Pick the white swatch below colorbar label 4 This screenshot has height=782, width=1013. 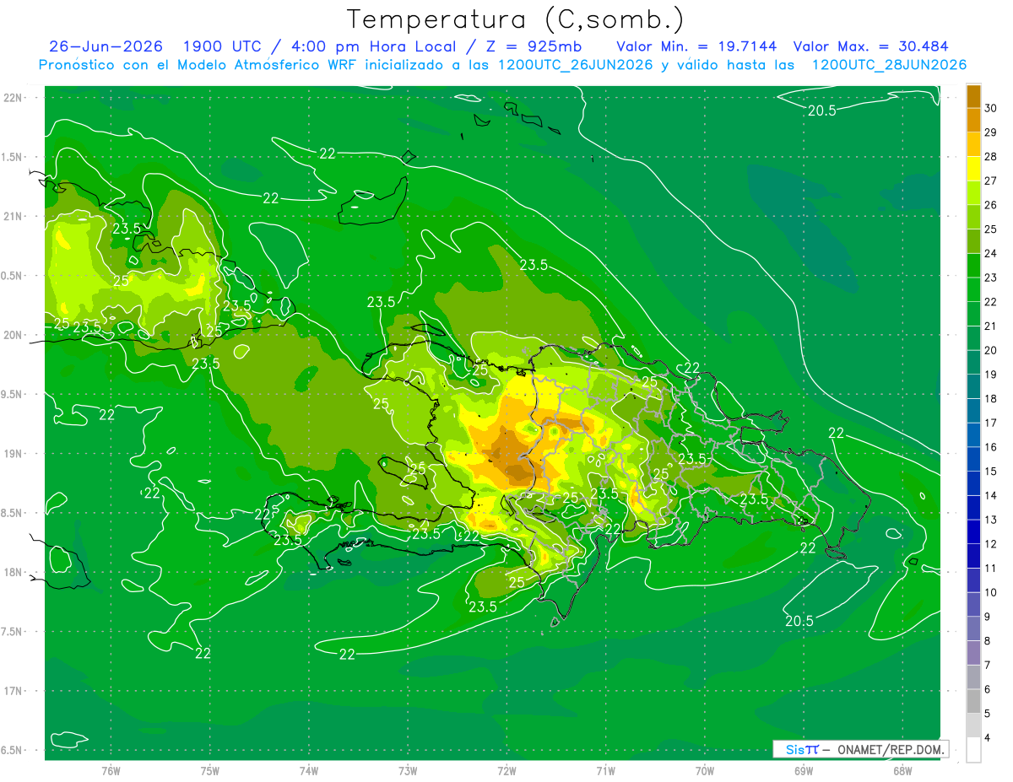coord(973,750)
